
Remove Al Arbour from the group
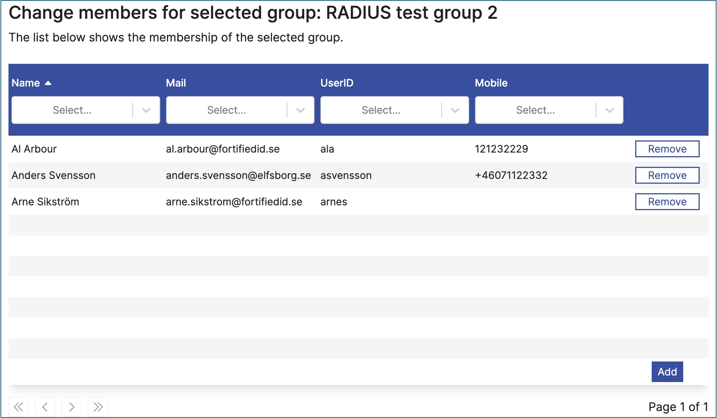click(667, 149)
